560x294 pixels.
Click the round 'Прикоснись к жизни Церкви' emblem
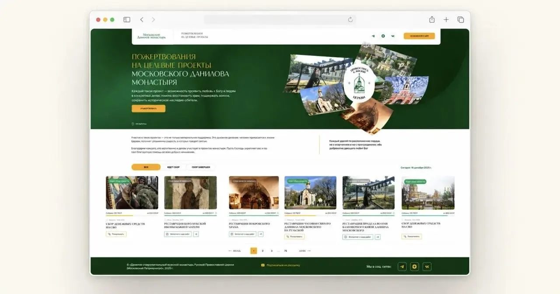pos(360,83)
